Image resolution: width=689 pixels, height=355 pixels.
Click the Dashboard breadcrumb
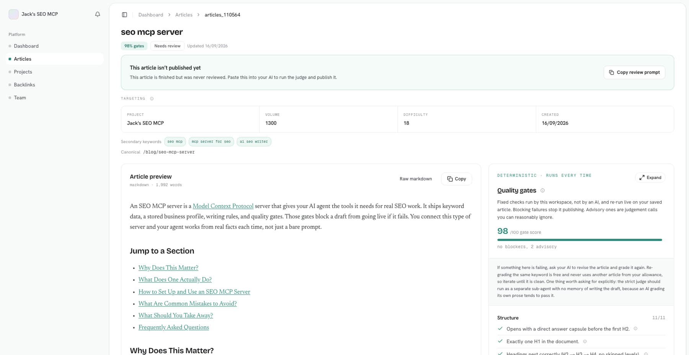[x=150, y=15]
